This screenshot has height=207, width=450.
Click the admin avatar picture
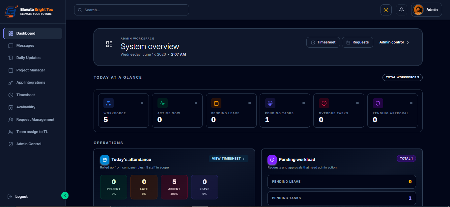(418, 10)
